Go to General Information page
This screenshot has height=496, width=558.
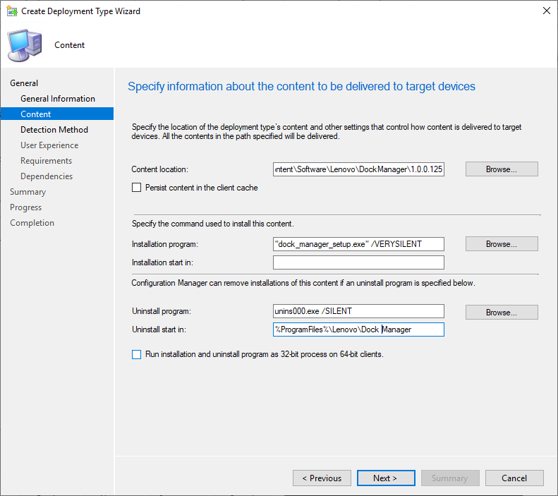(58, 99)
